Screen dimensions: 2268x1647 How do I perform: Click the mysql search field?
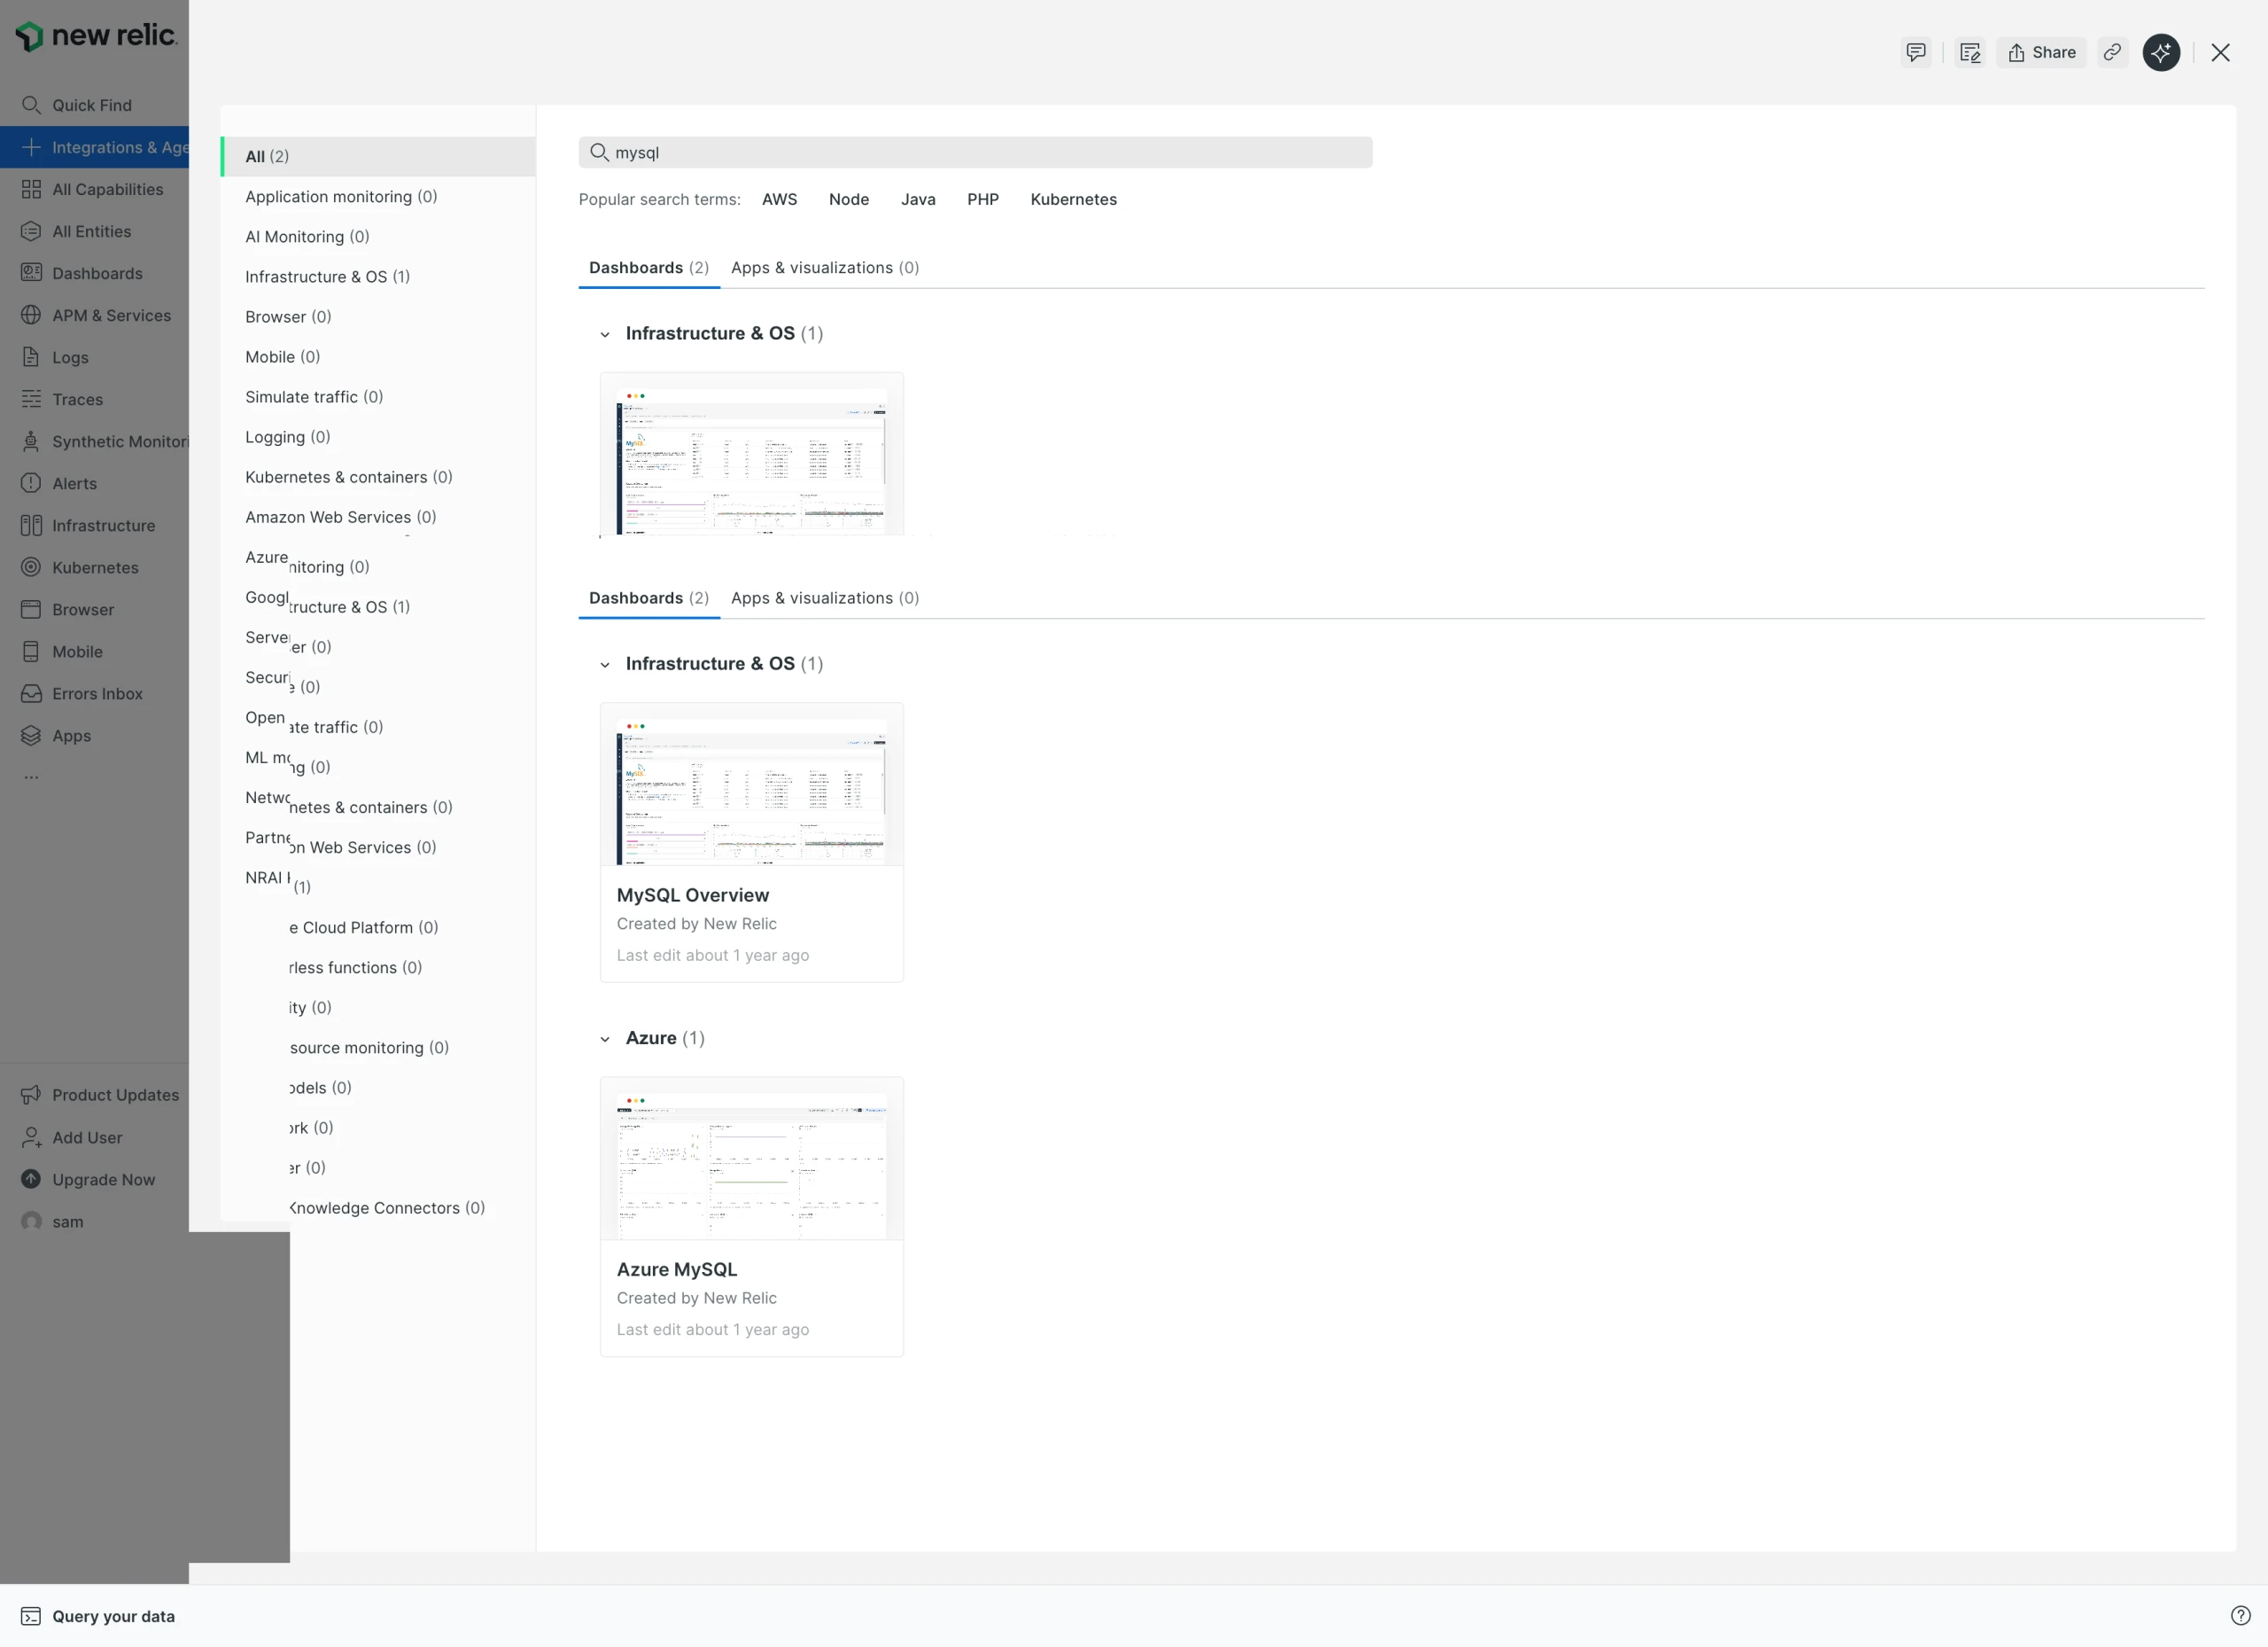(x=975, y=152)
